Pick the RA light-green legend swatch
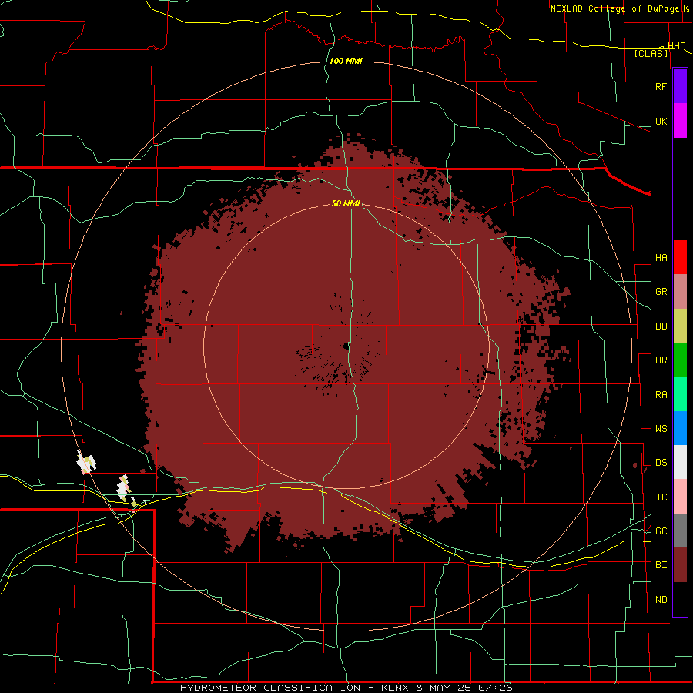 (680, 394)
